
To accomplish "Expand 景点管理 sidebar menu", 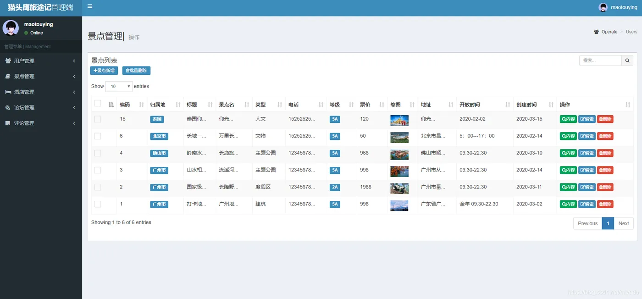I will click(x=41, y=76).
